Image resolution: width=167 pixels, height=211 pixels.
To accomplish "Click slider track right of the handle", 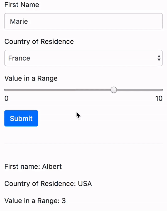I will coord(140,90).
